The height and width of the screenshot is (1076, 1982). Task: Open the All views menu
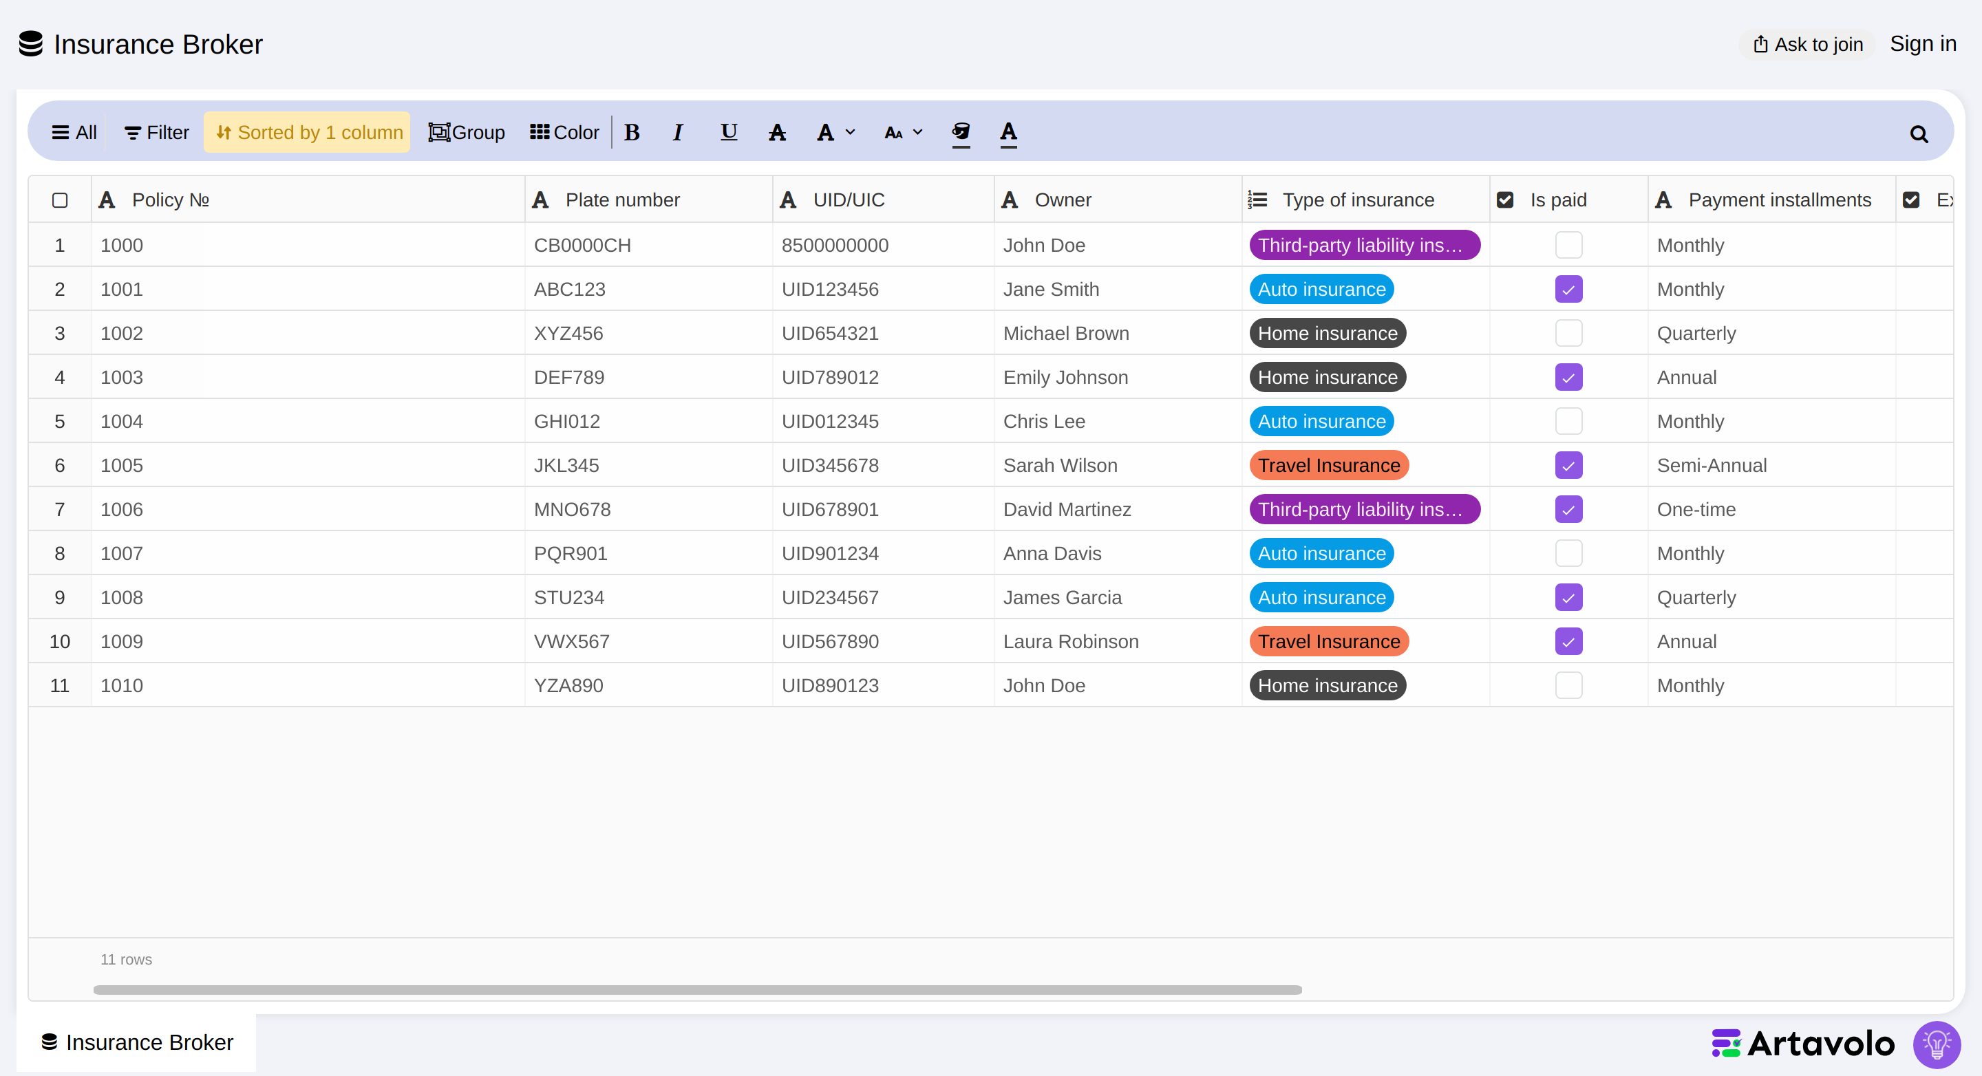[x=74, y=132]
